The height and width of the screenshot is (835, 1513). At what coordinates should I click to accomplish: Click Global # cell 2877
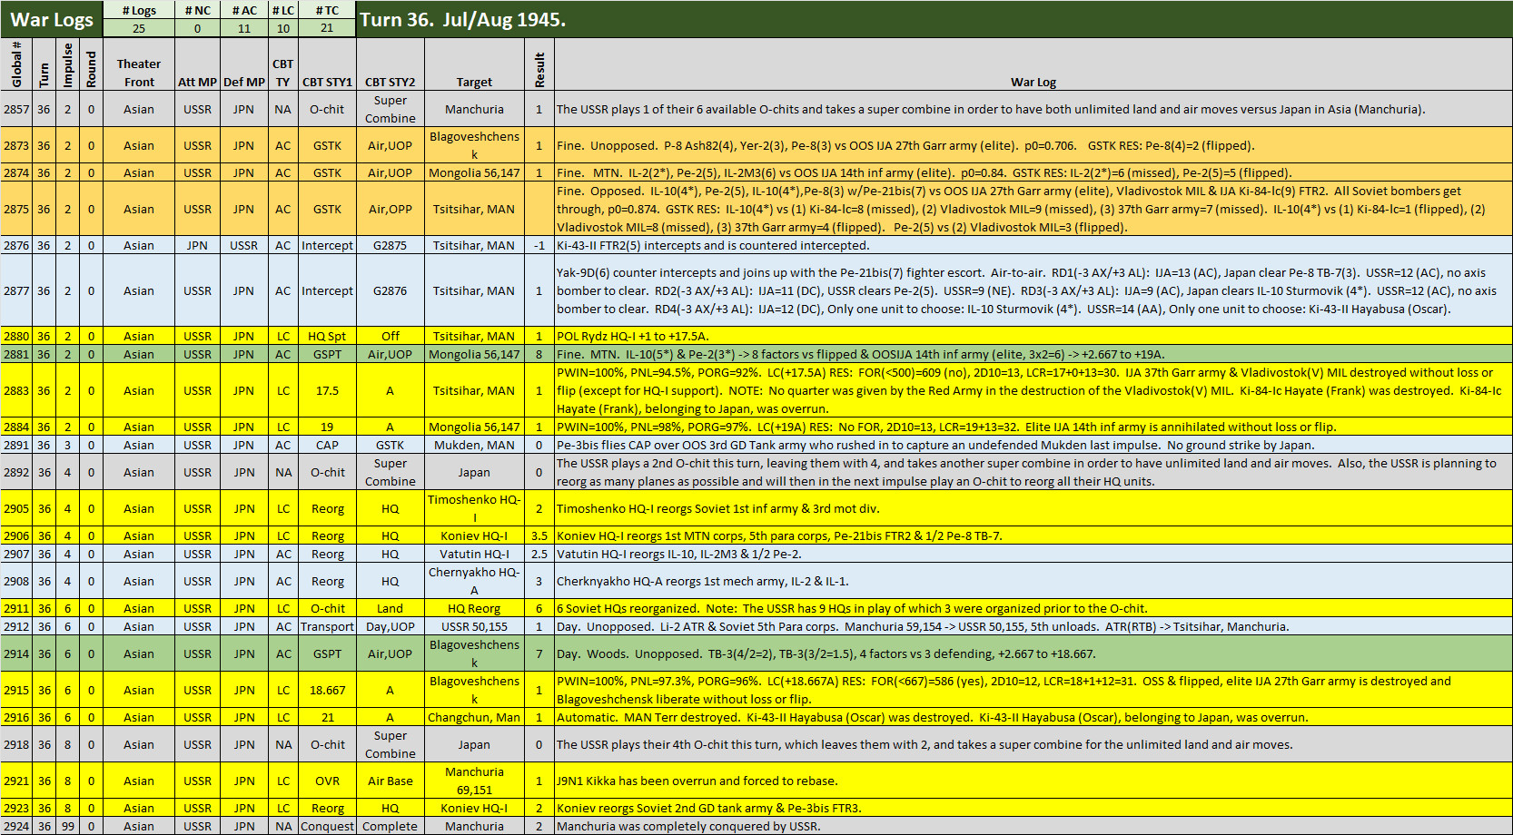[x=16, y=290]
